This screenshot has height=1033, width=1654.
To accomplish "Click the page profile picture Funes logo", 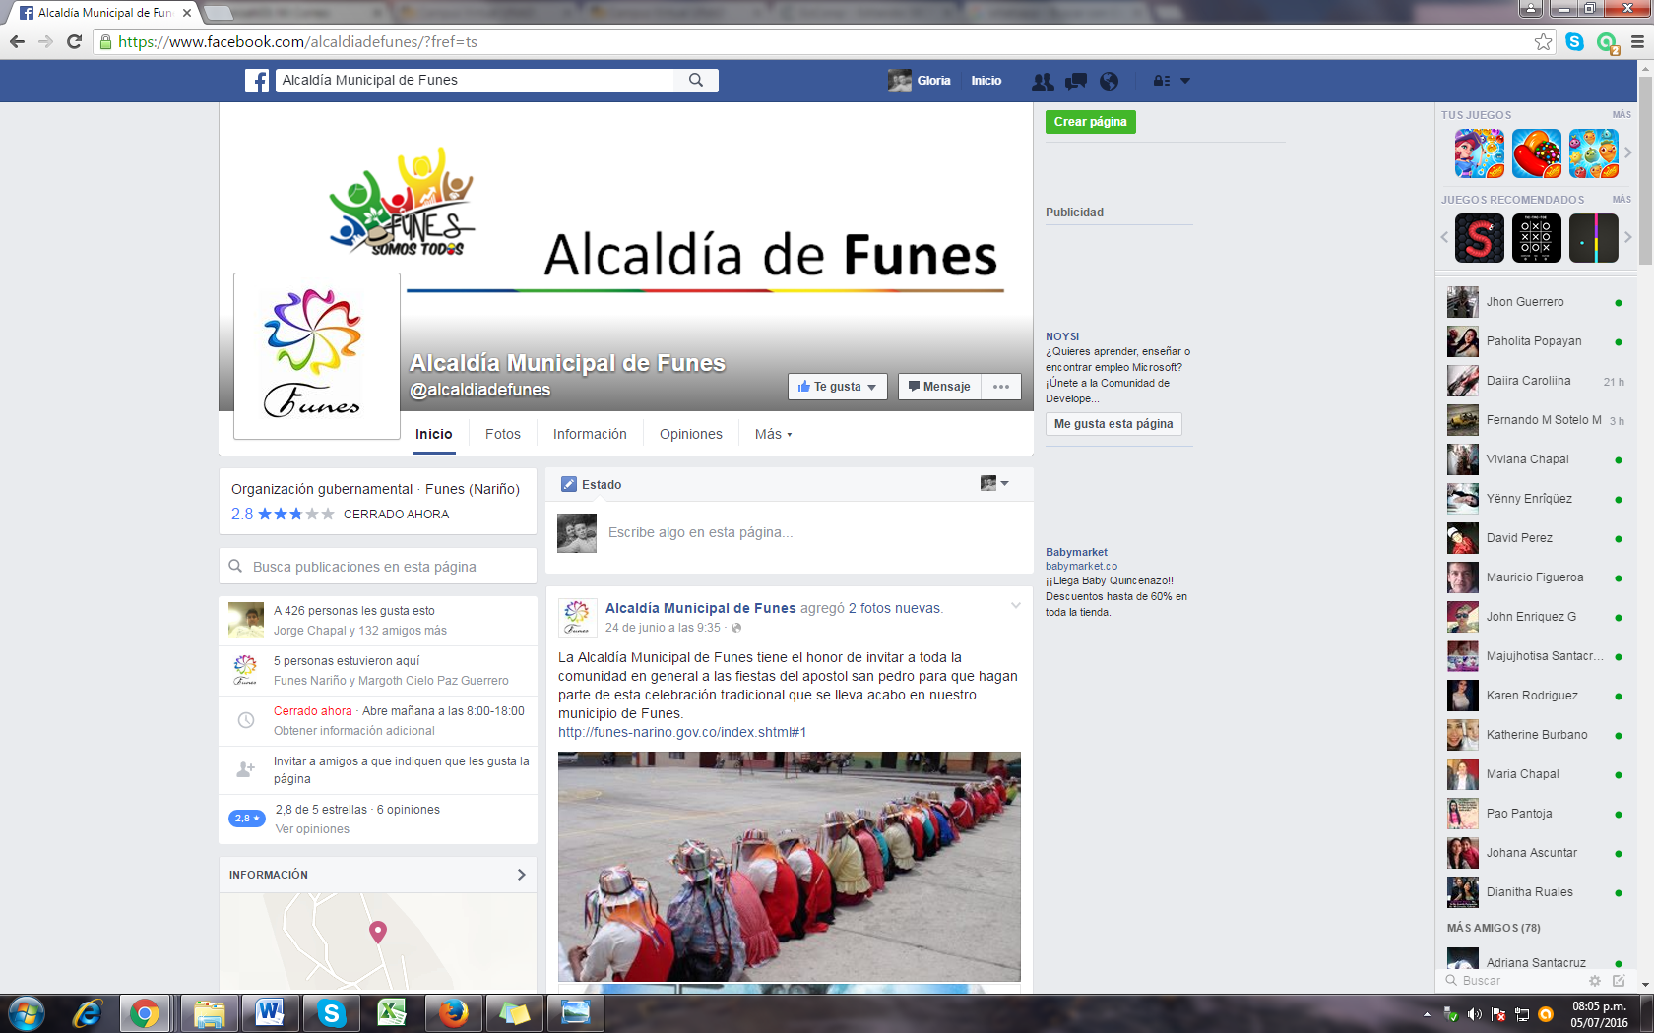I will [317, 356].
